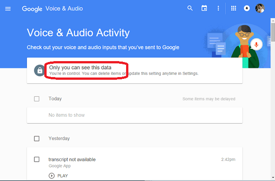Click the 'Voice & Audio' header title
Viewport: 275px width, 181px height.
coord(64,9)
